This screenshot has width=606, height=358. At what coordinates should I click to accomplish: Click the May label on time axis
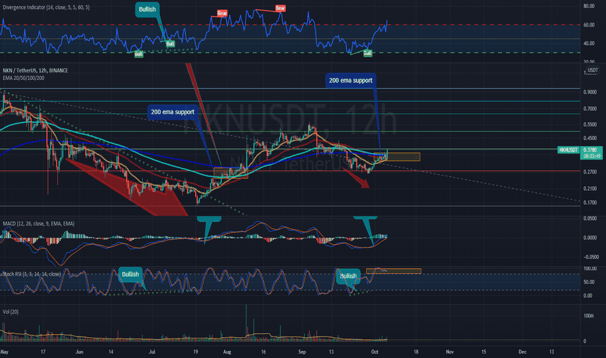5,351
